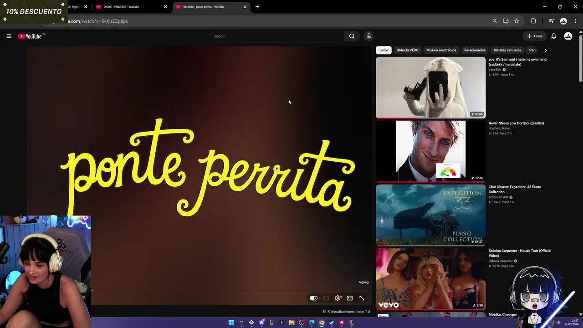This screenshot has width=583, height=328.
Task: Open the pov: it's 3am video thumbnail
Action: point(430,87)
